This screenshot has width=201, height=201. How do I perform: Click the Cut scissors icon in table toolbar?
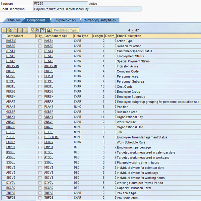(4, 30)
